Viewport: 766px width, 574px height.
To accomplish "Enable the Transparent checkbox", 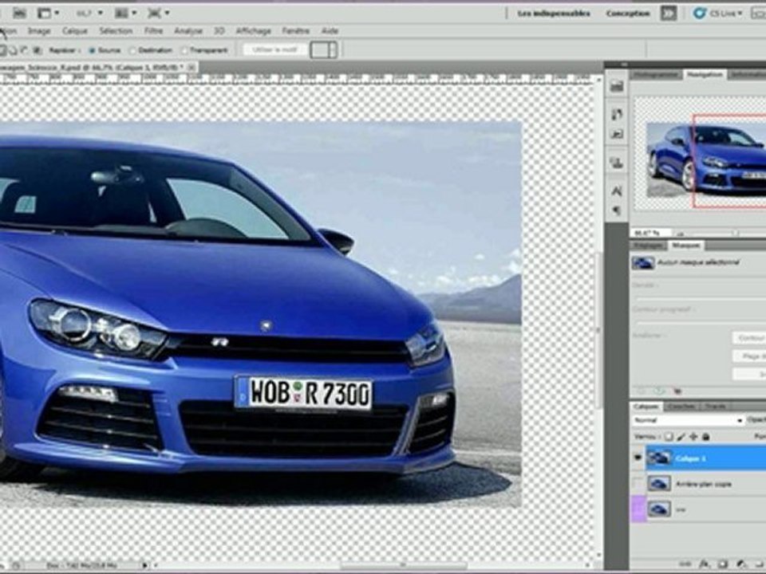I will (x=184, y=50).
